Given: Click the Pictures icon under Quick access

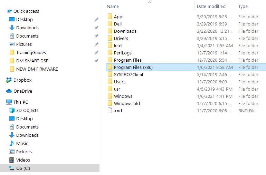Looking at the screenshot, I should point(12,44).
